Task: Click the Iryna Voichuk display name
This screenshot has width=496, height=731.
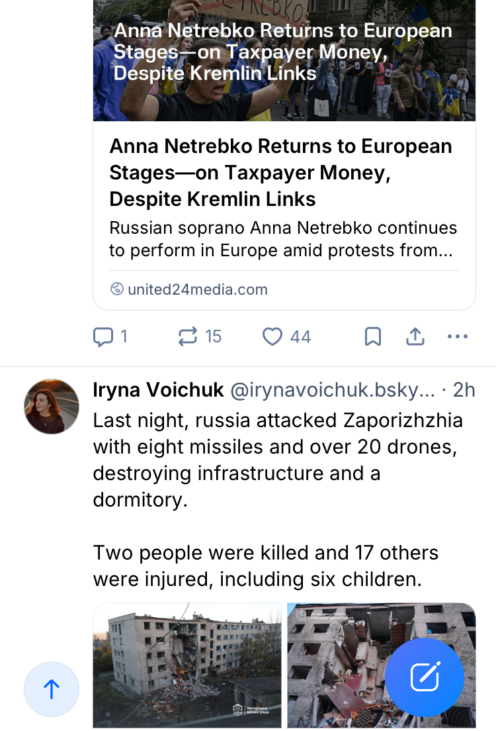Action: click(x=159, y=391)
